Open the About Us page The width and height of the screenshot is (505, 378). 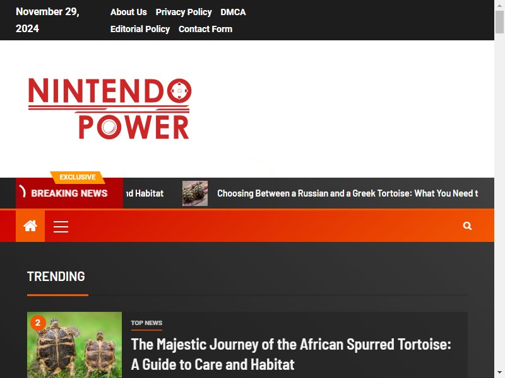[129, 12]
